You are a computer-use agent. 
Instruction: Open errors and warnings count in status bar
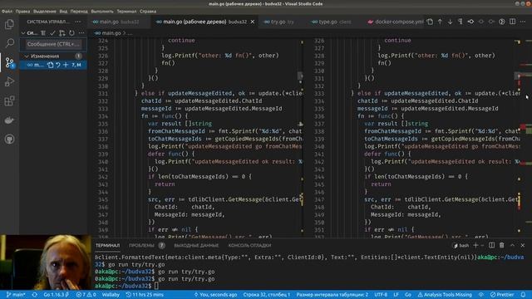coord(86,295)
